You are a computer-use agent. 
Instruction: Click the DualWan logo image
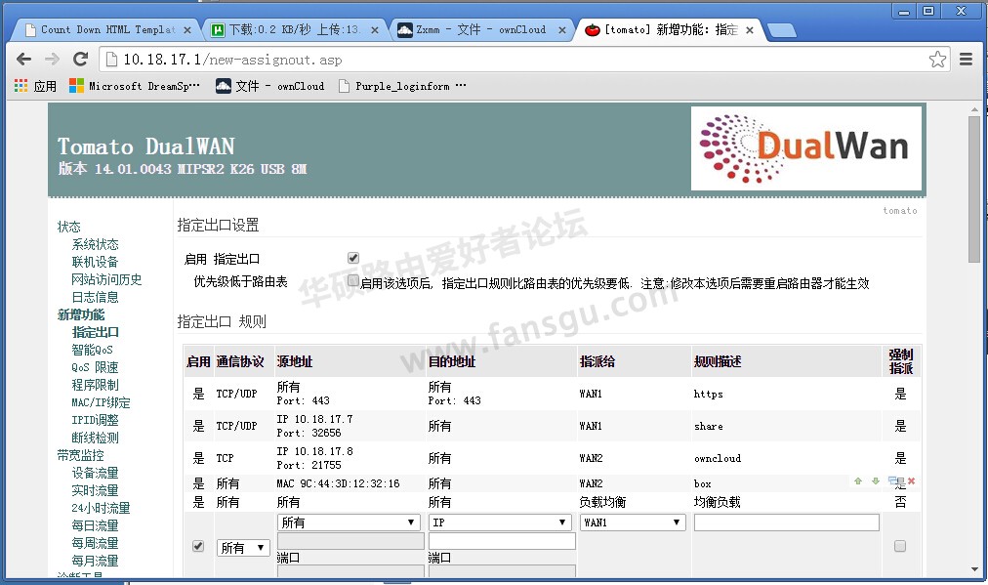pos(805,148)
